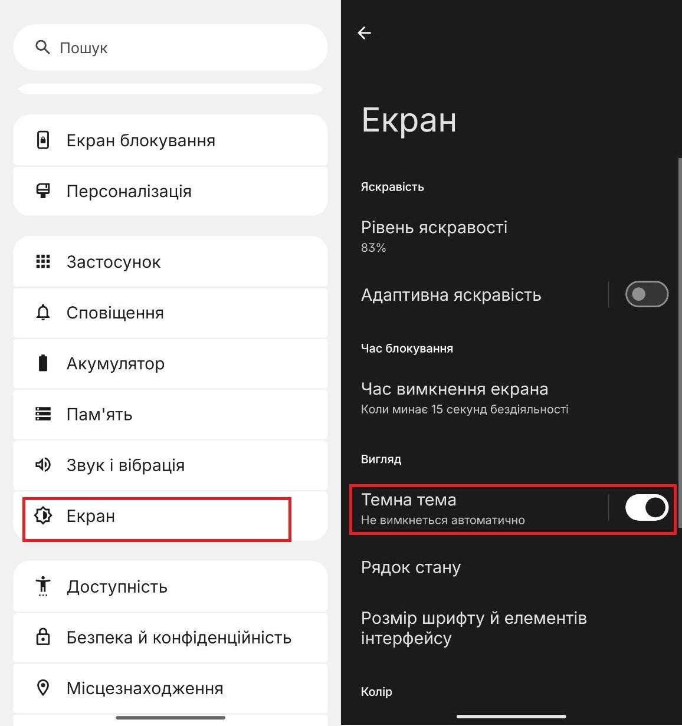Open Рядок стану settings
This screenshot has width=682, height=726.
click(x=511, y=567)
